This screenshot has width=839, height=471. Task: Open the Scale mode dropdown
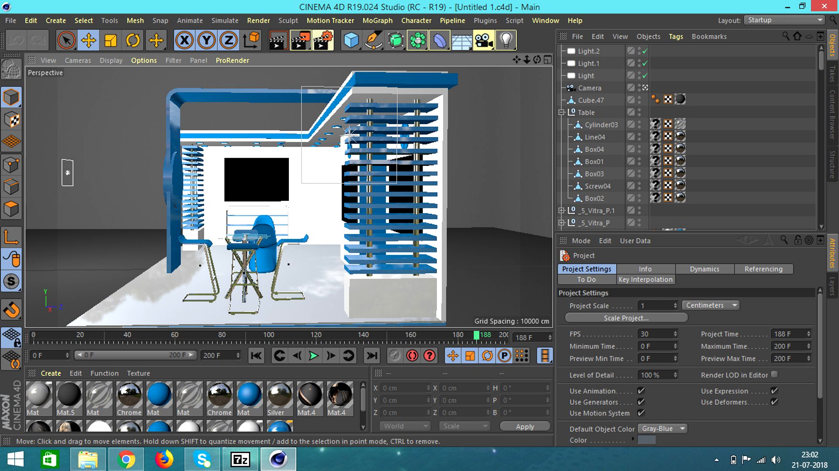(465, 426)
